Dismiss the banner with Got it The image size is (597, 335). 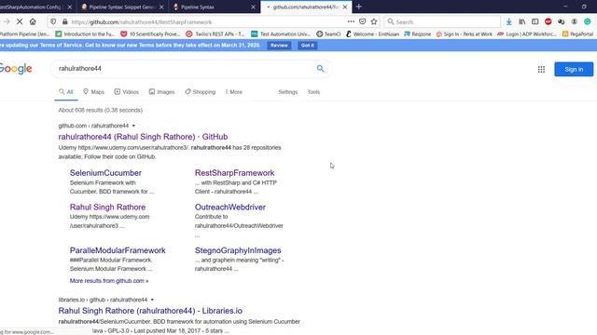307,46
